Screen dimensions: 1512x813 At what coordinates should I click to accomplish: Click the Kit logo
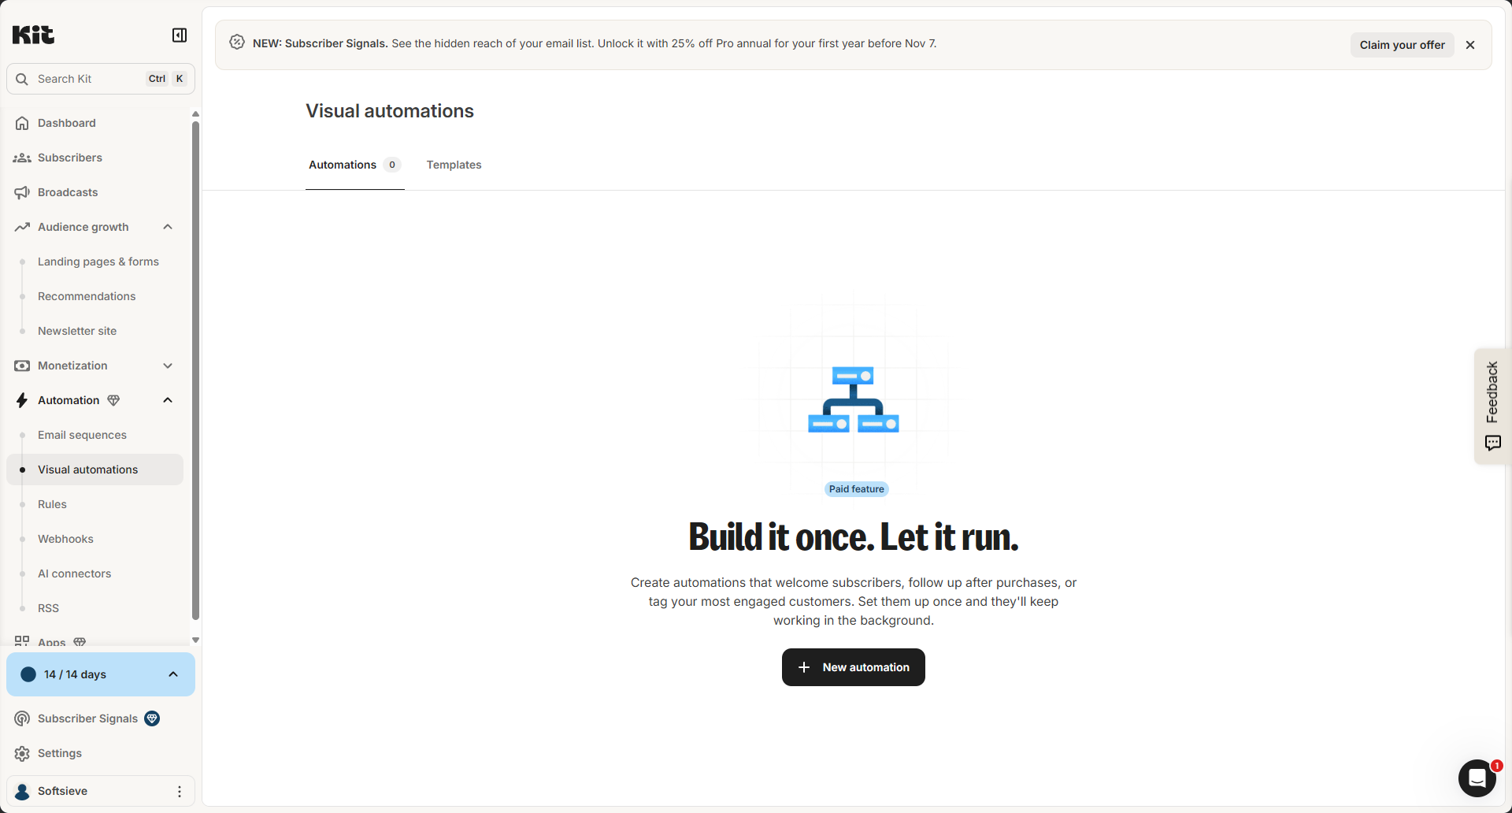pos(33,35)
